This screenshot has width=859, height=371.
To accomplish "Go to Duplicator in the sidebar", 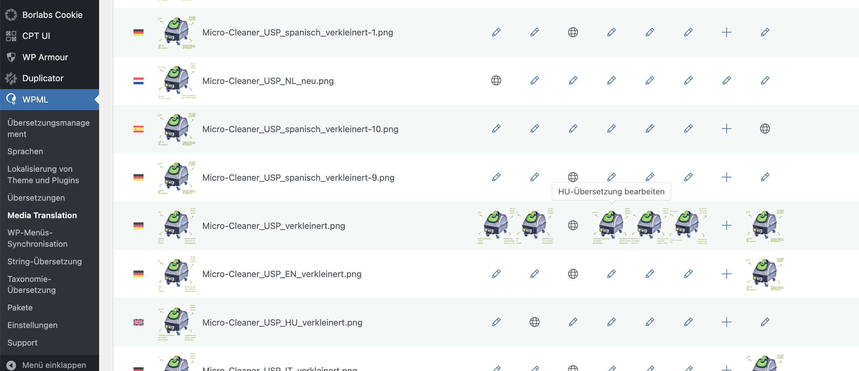I will pyautogui.click(x=43, y=78).
